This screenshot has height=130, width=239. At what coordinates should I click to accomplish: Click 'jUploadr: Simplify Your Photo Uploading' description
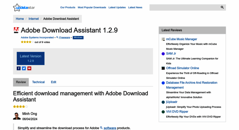(x=193, y=107)
